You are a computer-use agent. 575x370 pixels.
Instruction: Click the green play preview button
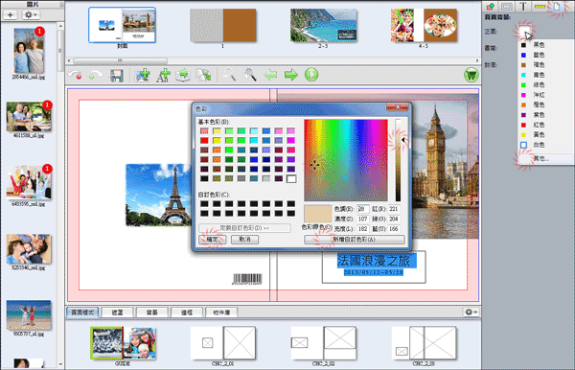pyautogui.click(x=311, y=75)
